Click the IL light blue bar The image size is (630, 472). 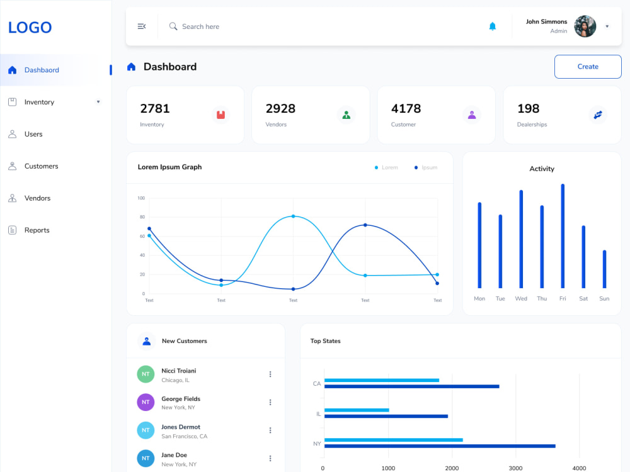click(x=357, y=410)
